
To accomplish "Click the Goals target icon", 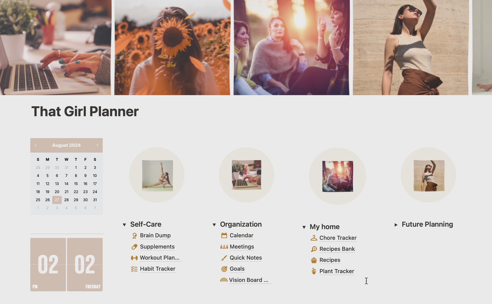I will click(224, 269).
